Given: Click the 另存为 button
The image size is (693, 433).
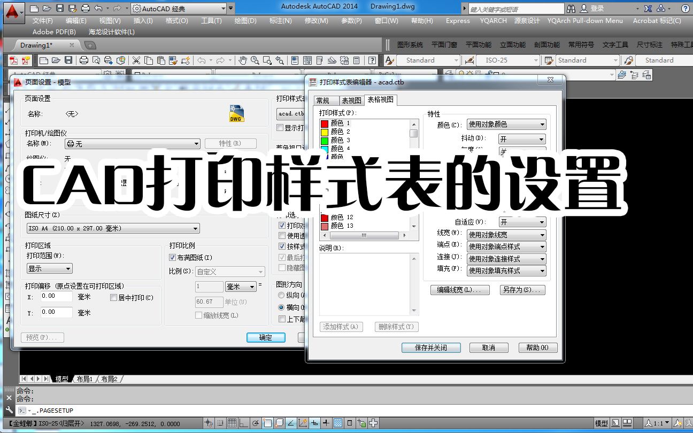Looking at the screenshot, I should coord(522,290).
